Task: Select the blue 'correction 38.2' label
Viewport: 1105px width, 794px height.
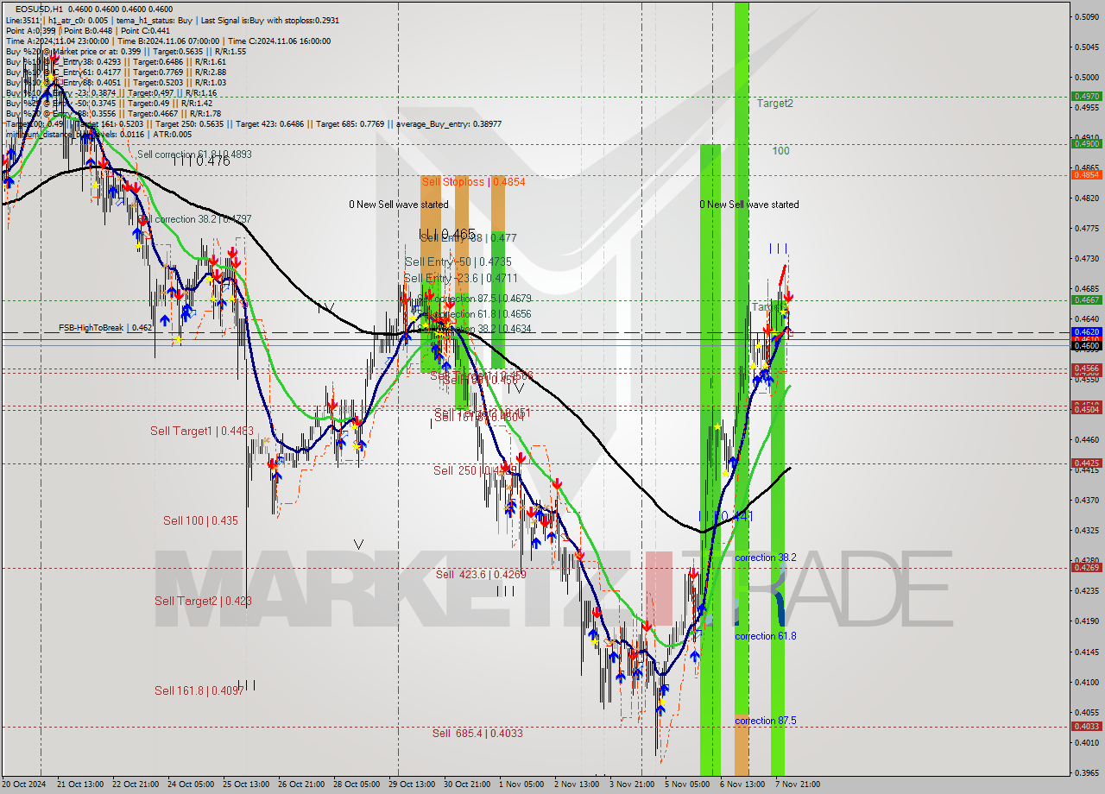Action: (766, 558)
